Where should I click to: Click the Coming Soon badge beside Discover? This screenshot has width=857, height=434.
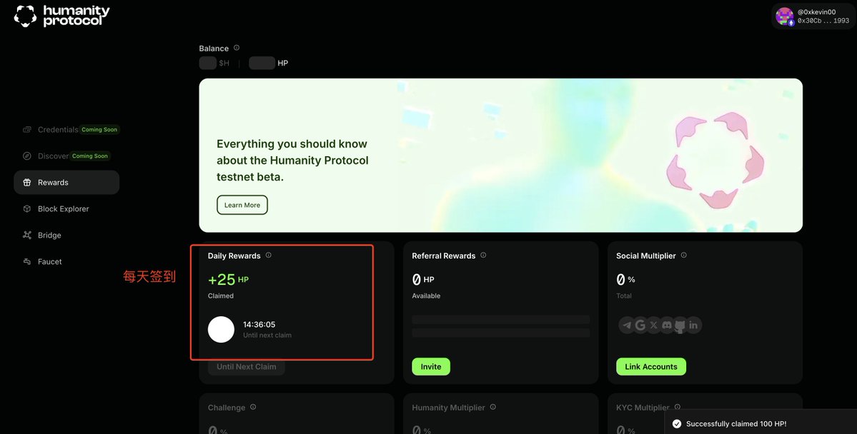click(90, 156)
